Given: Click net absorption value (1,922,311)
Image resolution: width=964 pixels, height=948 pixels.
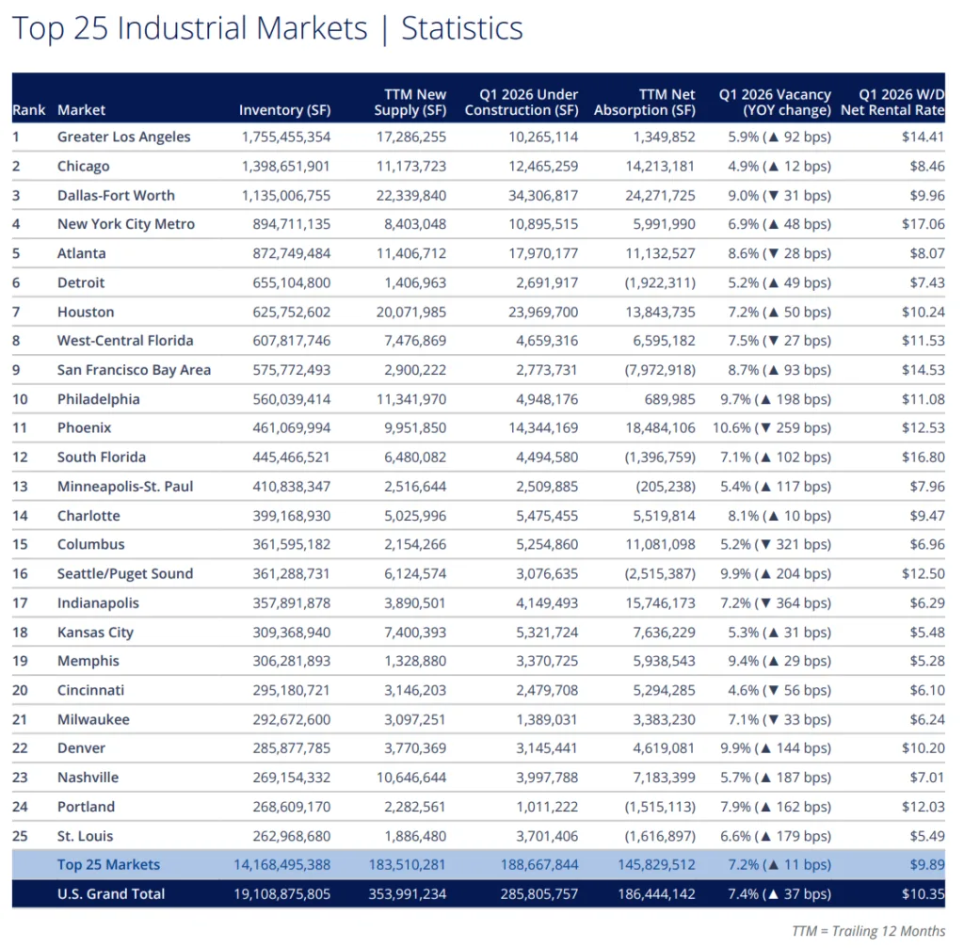Looking at the screenshot, I should [660, 282].
